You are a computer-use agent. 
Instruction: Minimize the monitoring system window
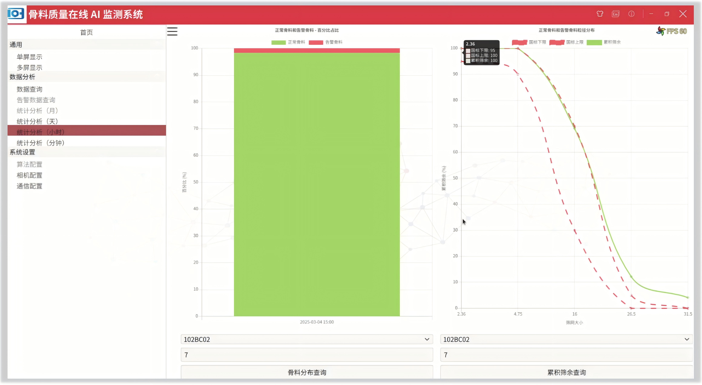click(651, 14)
